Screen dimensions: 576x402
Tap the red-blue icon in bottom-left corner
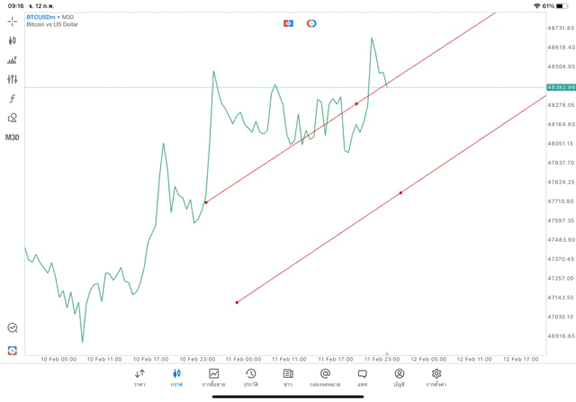(13, 350)
